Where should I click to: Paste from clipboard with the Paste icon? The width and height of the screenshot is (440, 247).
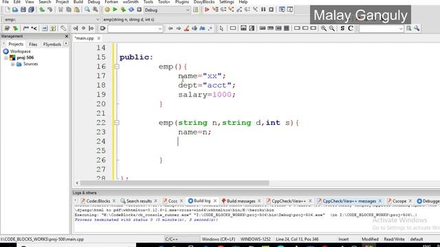pos(76,10)
